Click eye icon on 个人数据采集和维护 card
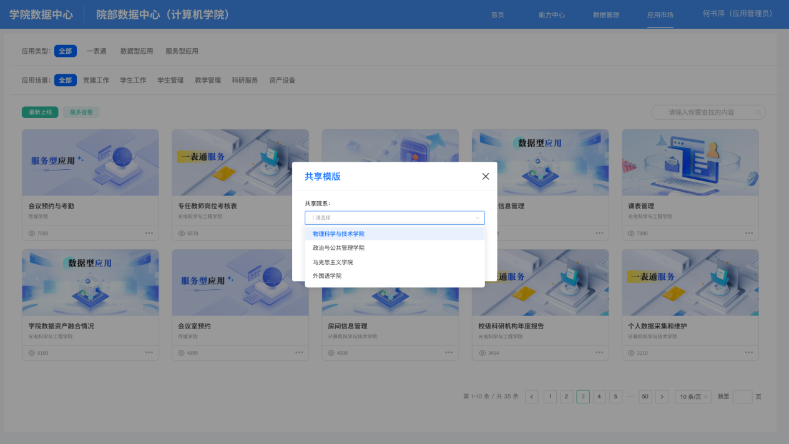The width and height of the screenshot is (789, 444). click(x=632, y=353)
